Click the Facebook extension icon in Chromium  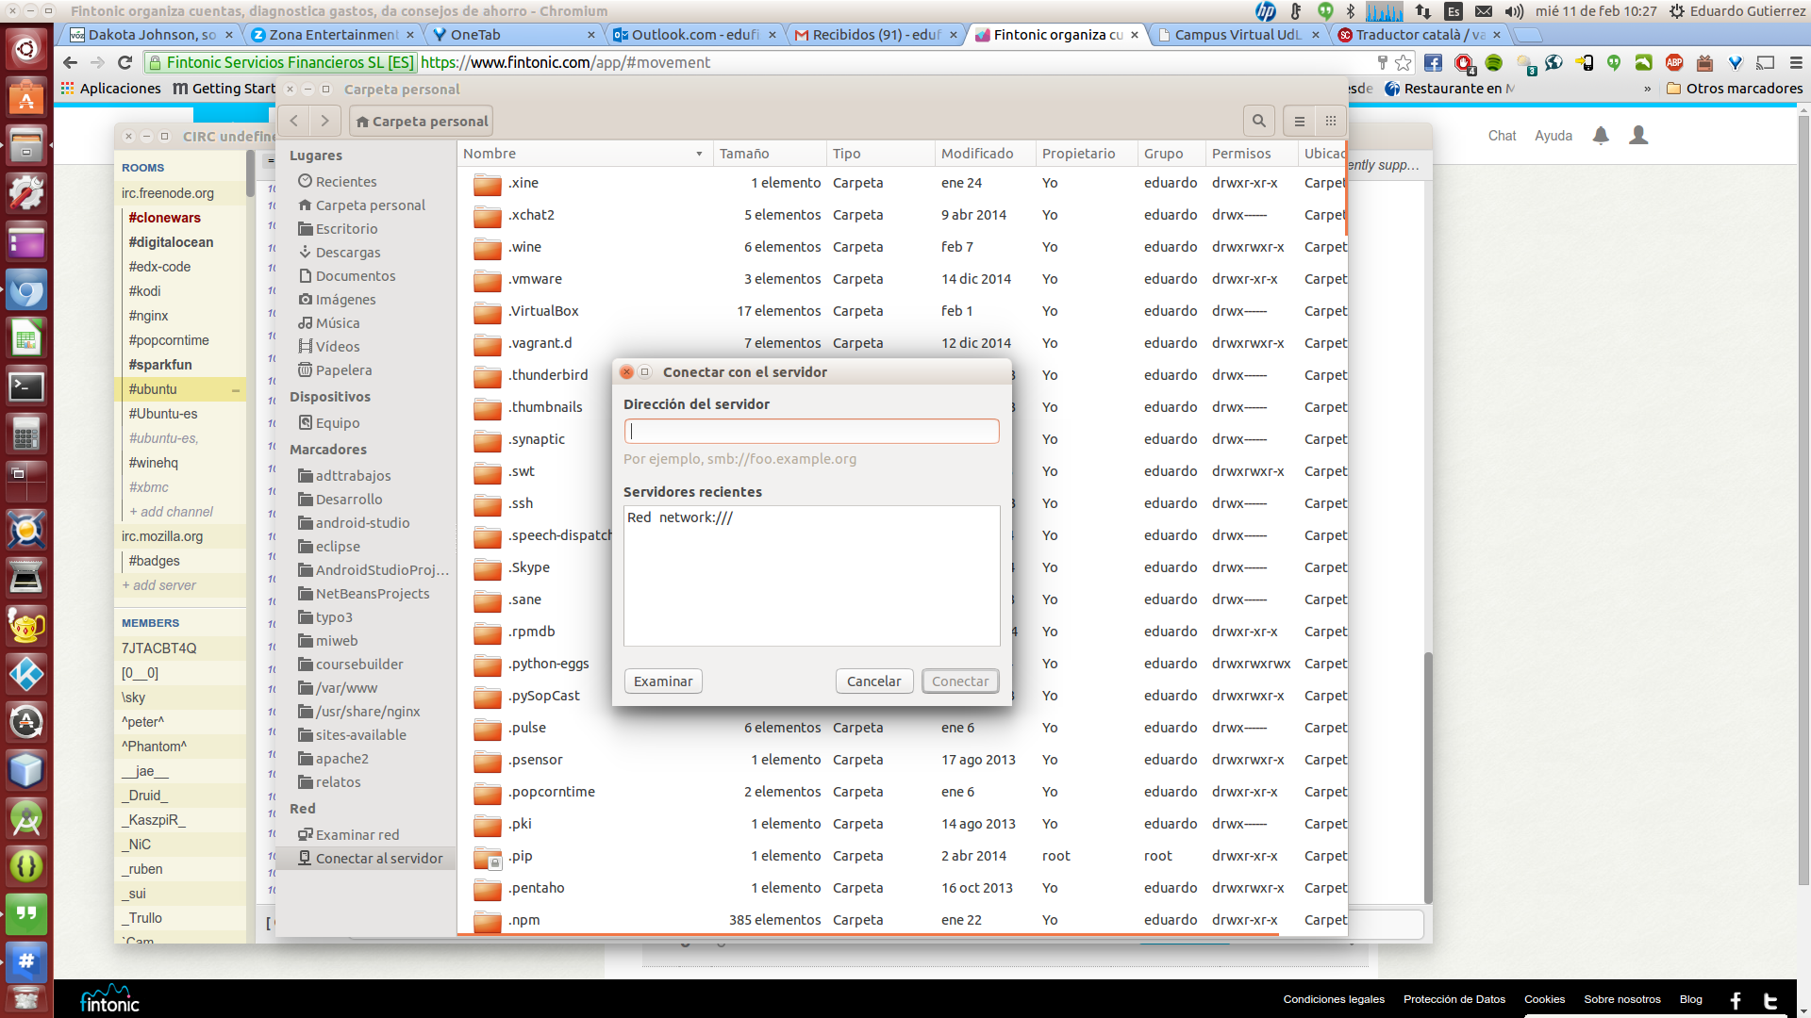[x=1433, y=62]
